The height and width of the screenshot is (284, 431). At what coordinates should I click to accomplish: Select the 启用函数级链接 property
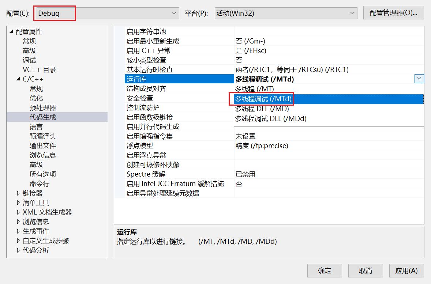[x=150, y=117]
